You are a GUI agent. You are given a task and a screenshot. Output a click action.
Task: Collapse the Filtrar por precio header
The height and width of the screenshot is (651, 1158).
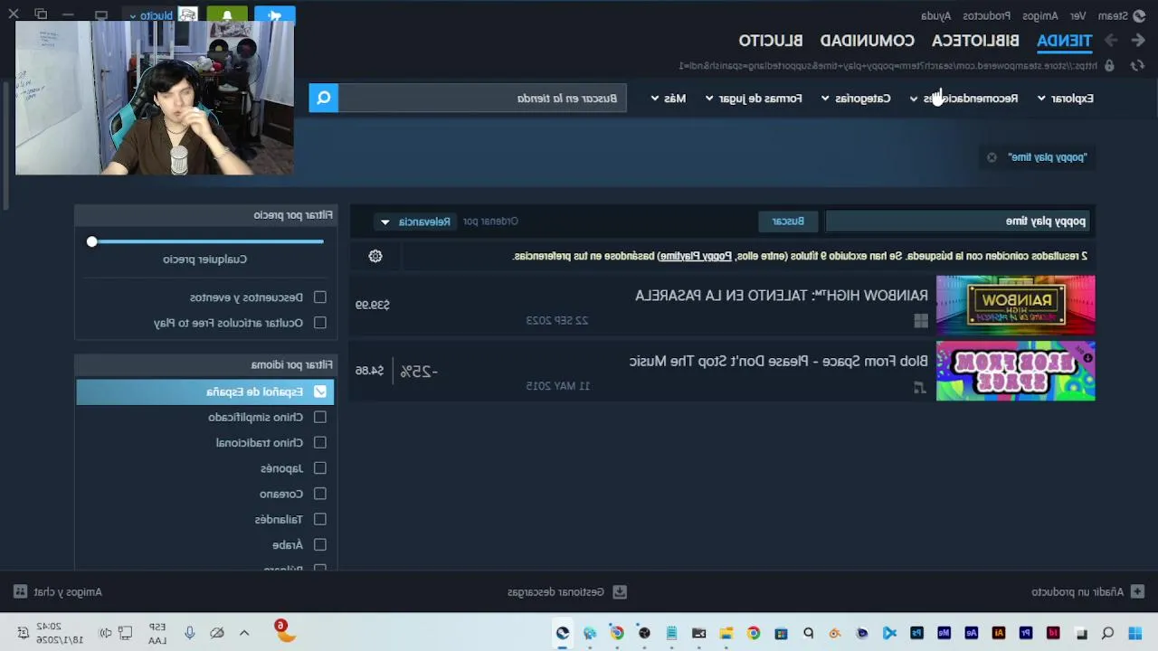point(204,215)
